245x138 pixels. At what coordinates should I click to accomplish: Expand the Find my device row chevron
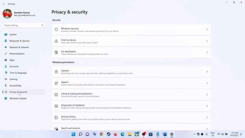207,41
